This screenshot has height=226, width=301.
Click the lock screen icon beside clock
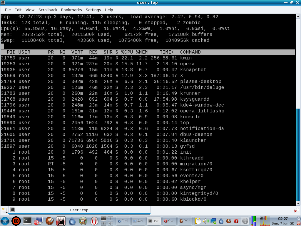point(299,218)
